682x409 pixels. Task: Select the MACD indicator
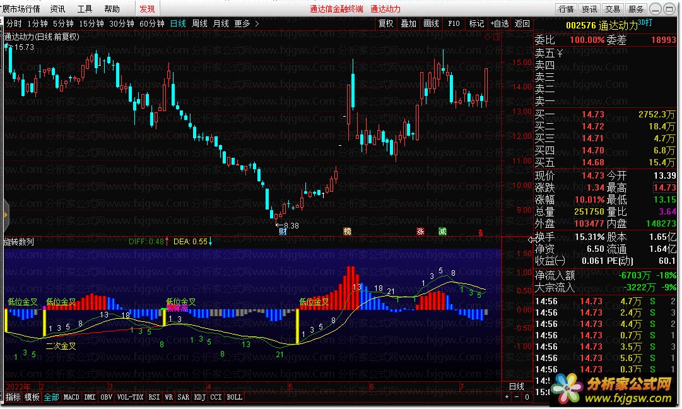tap(71, 397)
